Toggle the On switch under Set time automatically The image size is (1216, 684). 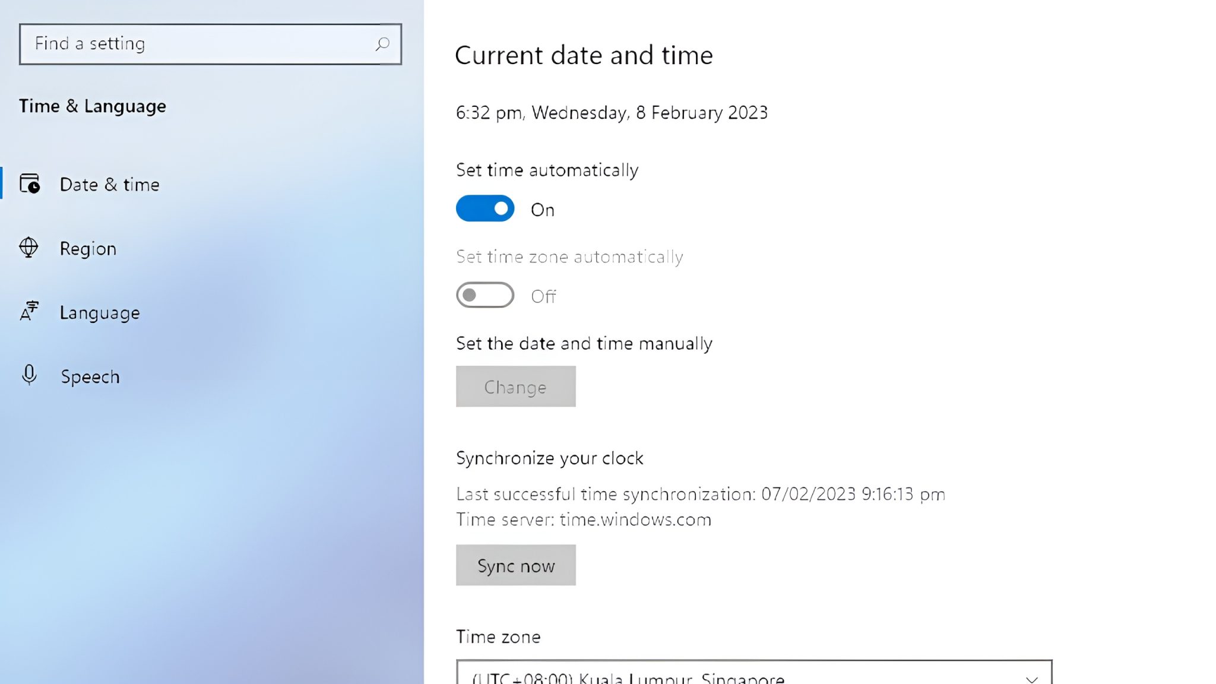pyautogui.click(x=485, y=208)
